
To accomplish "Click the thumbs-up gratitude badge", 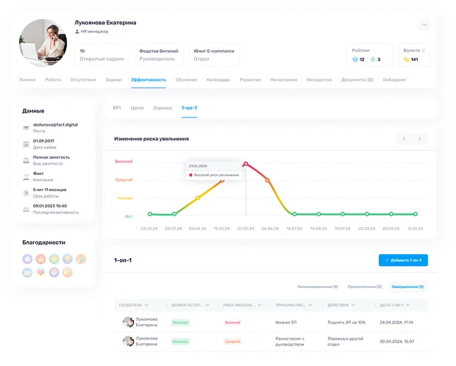I will 27,259.
